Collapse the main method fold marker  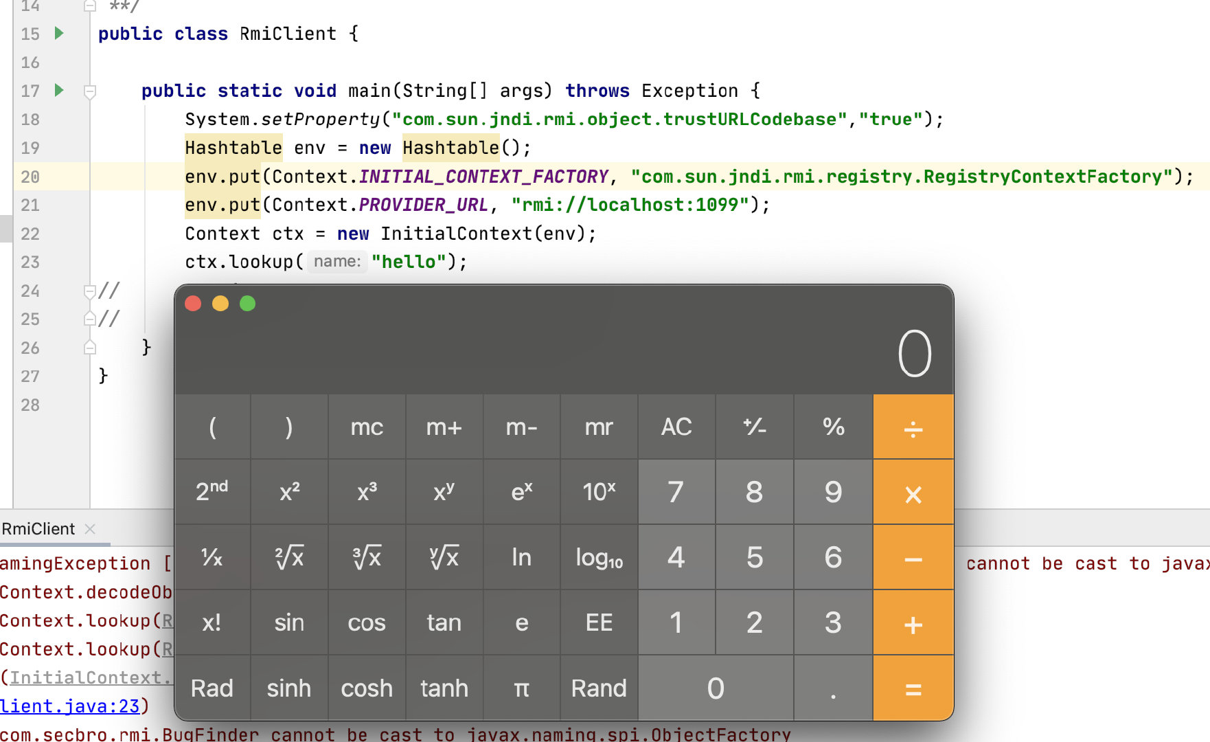click(89, 91)
